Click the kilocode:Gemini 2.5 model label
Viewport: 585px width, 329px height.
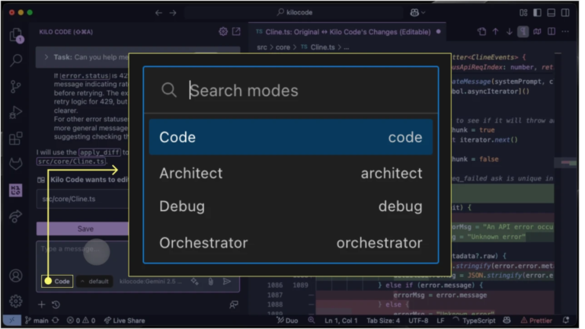tap(150, 282)
